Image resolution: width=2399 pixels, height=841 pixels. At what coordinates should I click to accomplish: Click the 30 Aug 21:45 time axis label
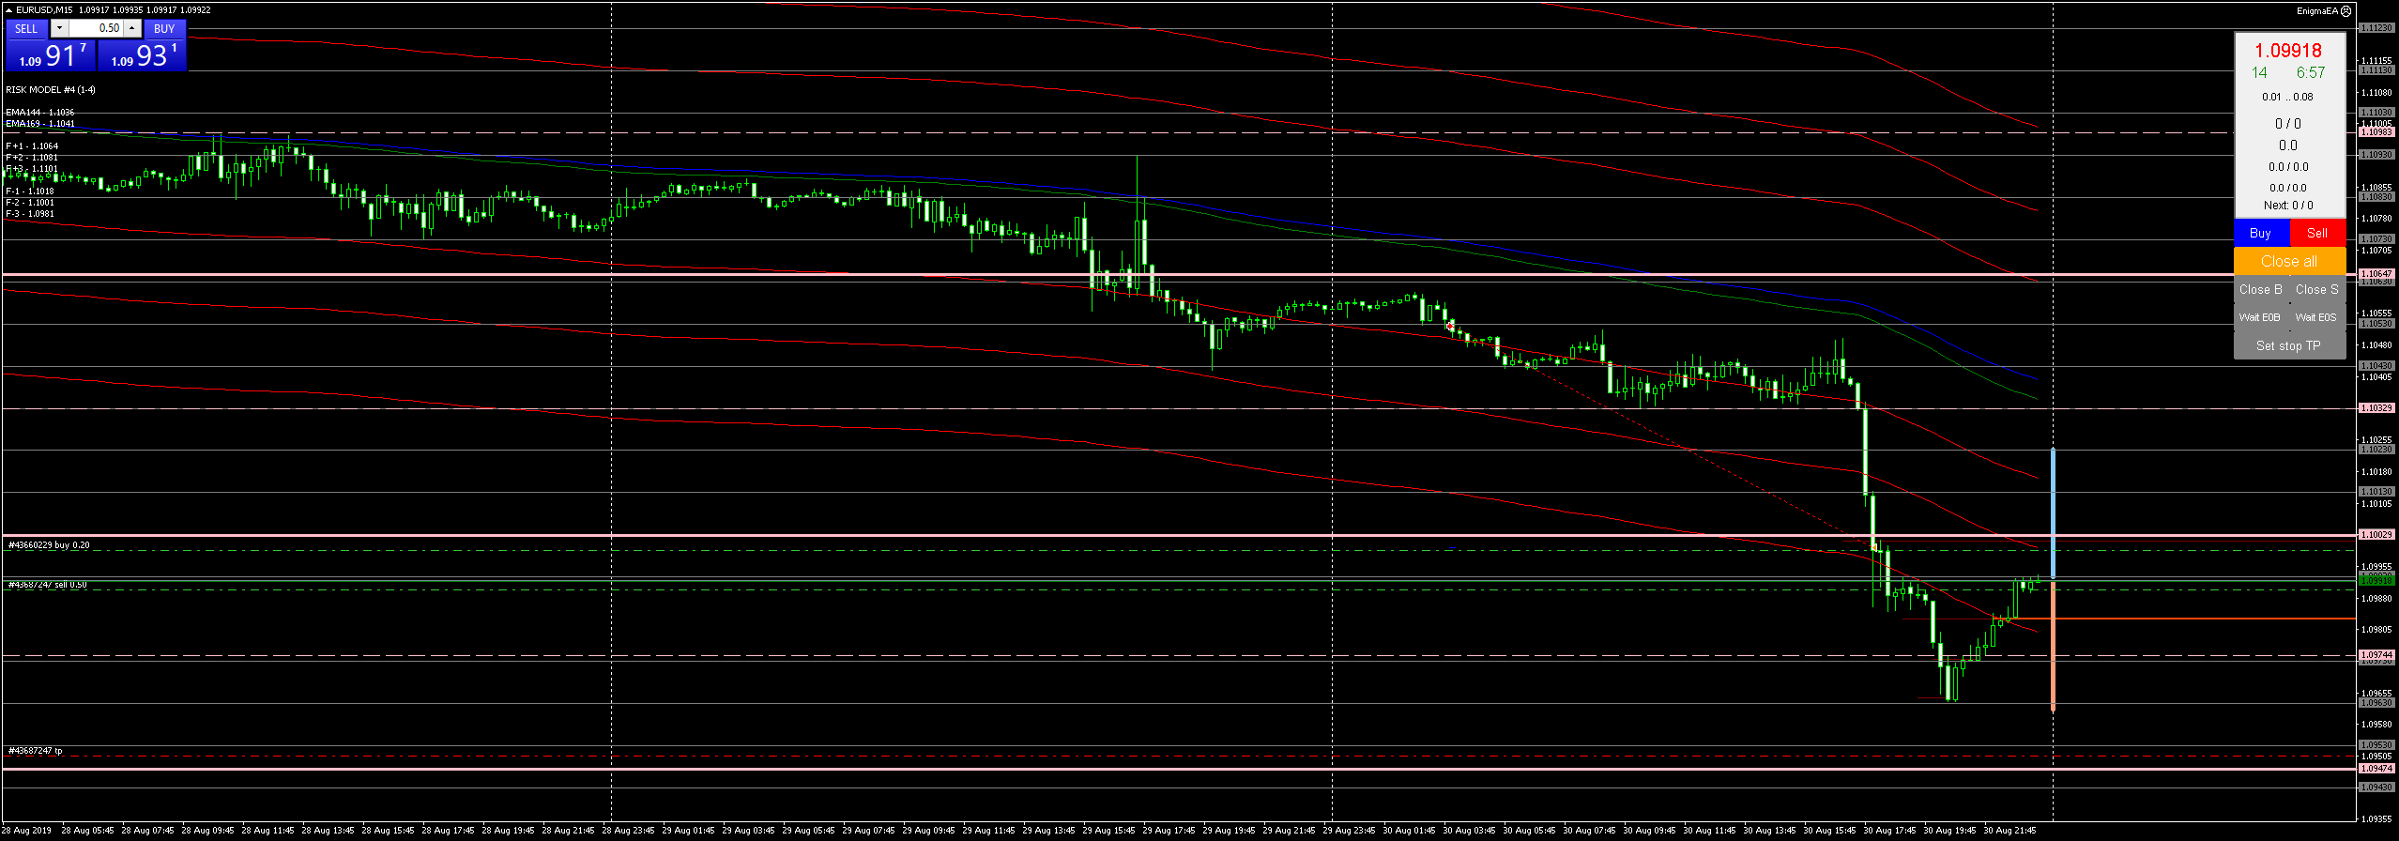[2009, 831]
